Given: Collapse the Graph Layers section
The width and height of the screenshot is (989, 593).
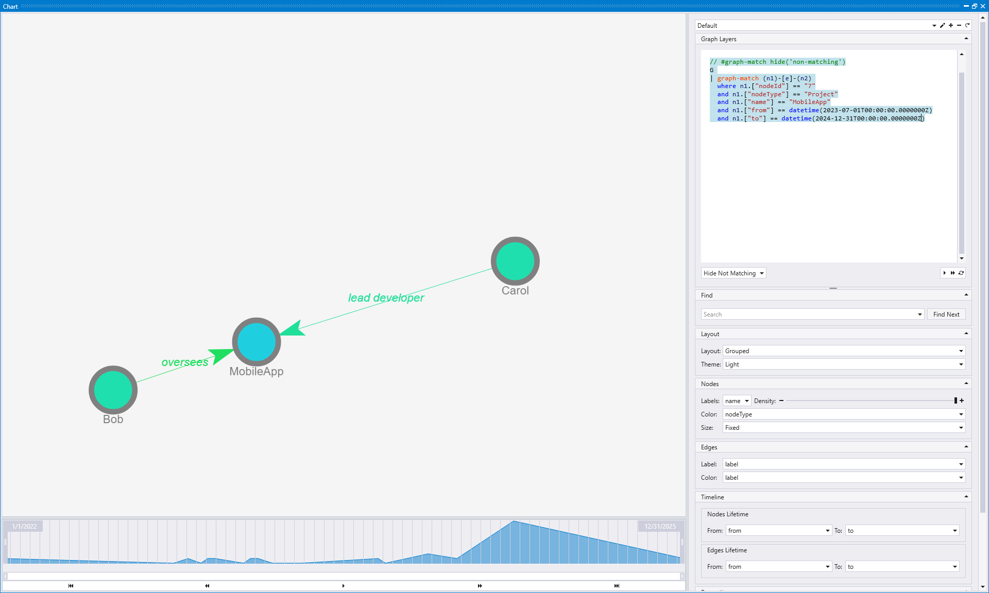Looking at the screenshot, I should point(966,39).
